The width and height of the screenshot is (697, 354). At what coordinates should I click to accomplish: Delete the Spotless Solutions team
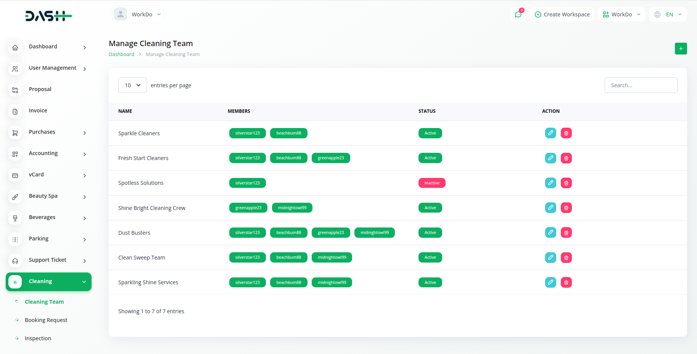point(566,183)
